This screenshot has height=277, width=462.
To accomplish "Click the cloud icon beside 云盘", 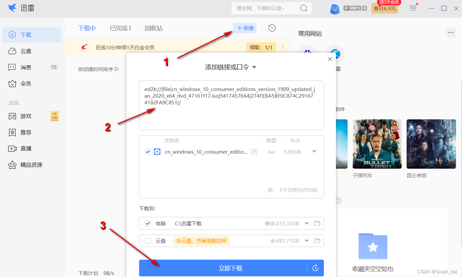I will [12, 51].
